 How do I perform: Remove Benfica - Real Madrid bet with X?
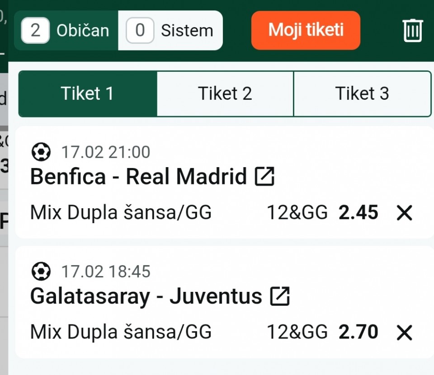[404, 213]
